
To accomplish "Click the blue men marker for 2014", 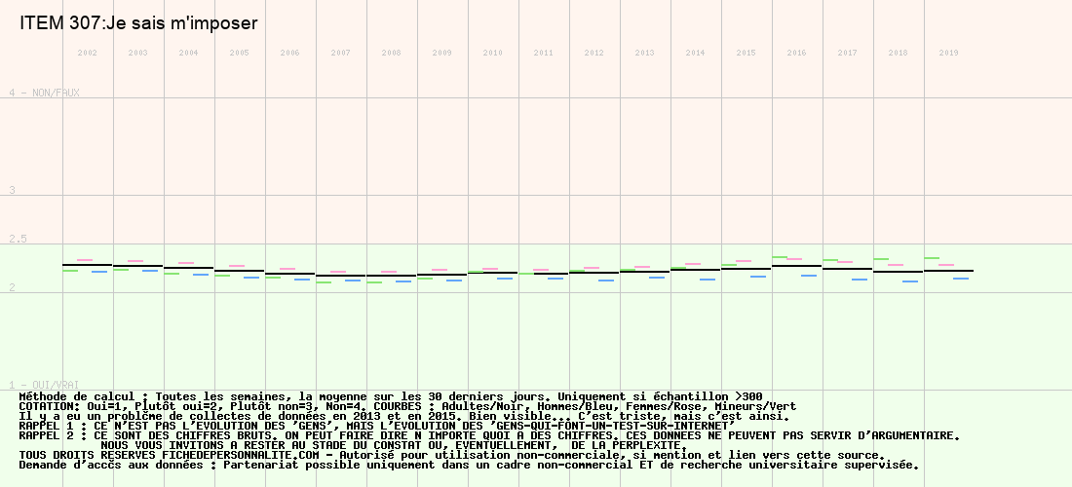I will (x=707, y=280).
